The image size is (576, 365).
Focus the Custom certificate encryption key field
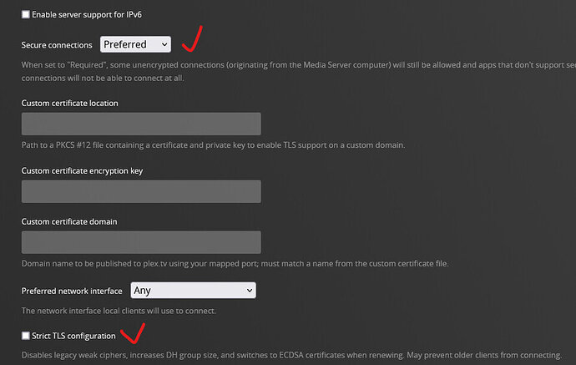pyautogui.click(x=141, y=191)
